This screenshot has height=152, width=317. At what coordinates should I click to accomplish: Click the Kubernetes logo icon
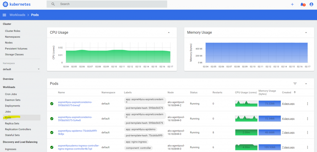[x=6, y=4]
